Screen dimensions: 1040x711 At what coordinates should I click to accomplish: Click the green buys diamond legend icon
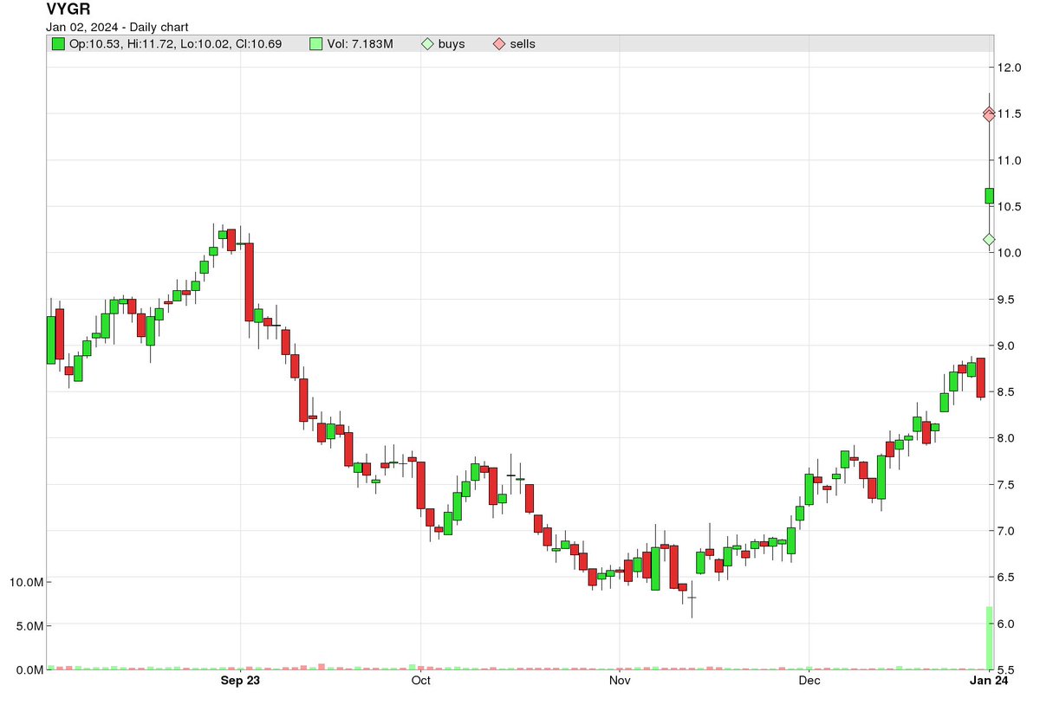pos(427,43)
